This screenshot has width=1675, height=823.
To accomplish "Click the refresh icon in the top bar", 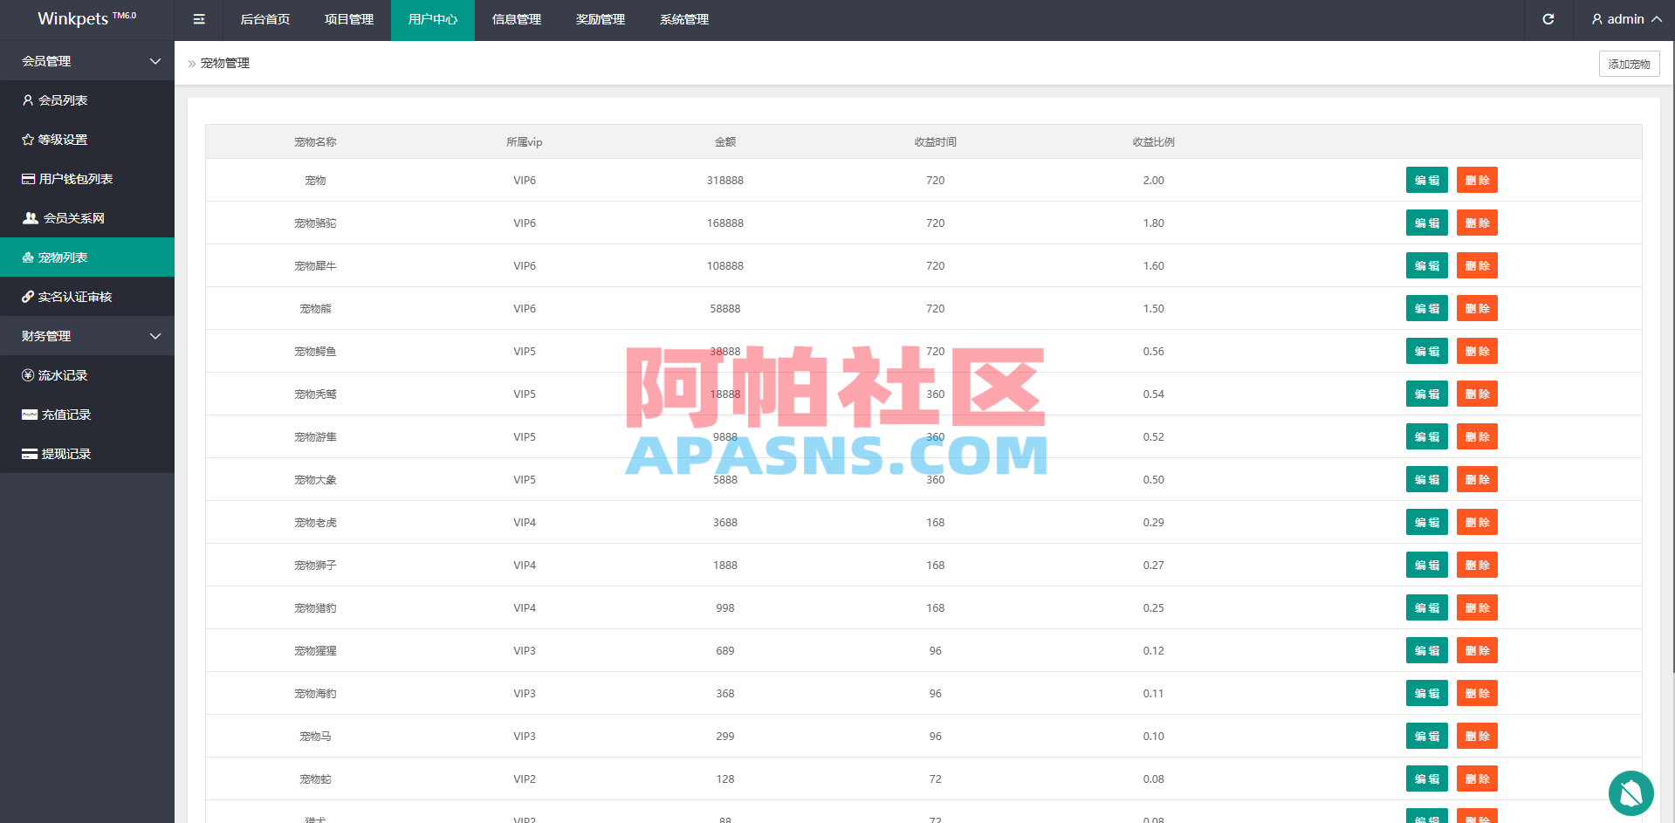I will click(1548, 19).
